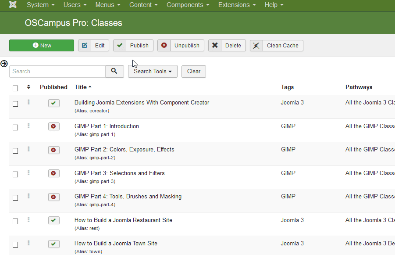
Task: Tick checkbox for GIMP Part 4 row
Action: click(15, 198)
